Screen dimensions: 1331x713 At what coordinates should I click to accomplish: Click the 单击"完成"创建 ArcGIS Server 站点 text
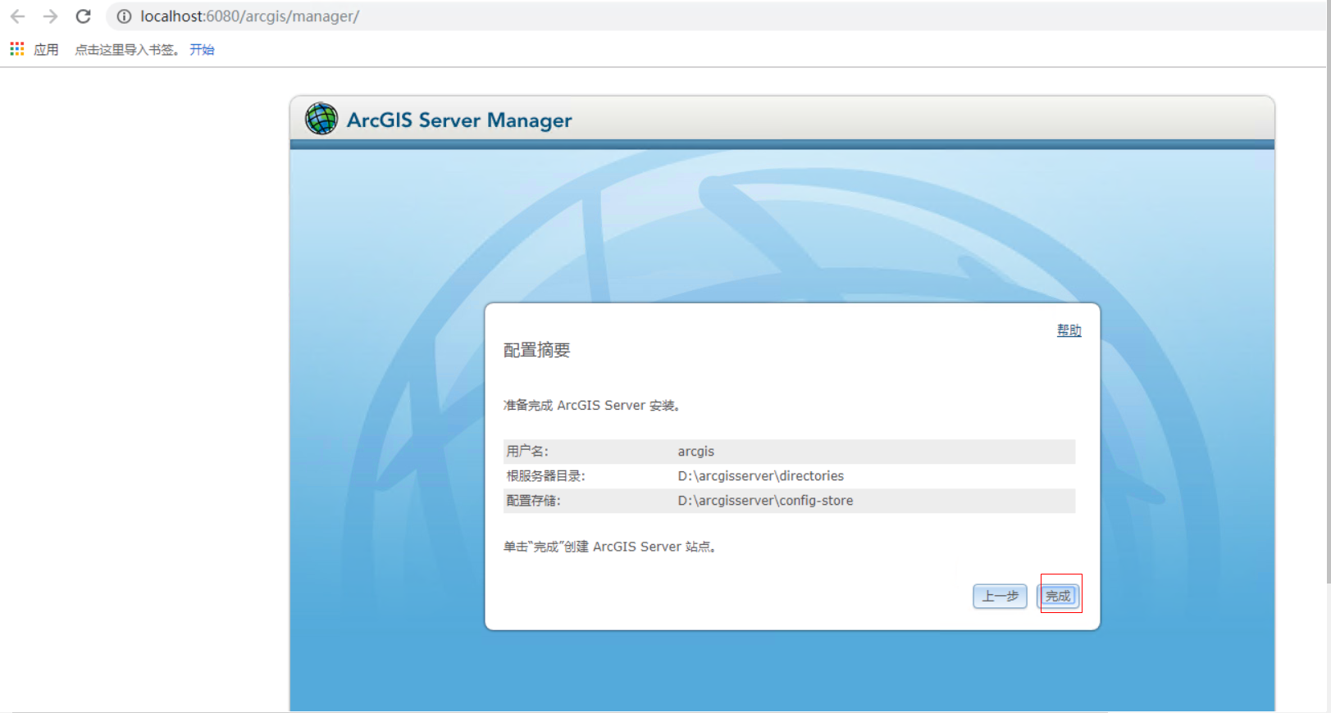click(609, 547)
